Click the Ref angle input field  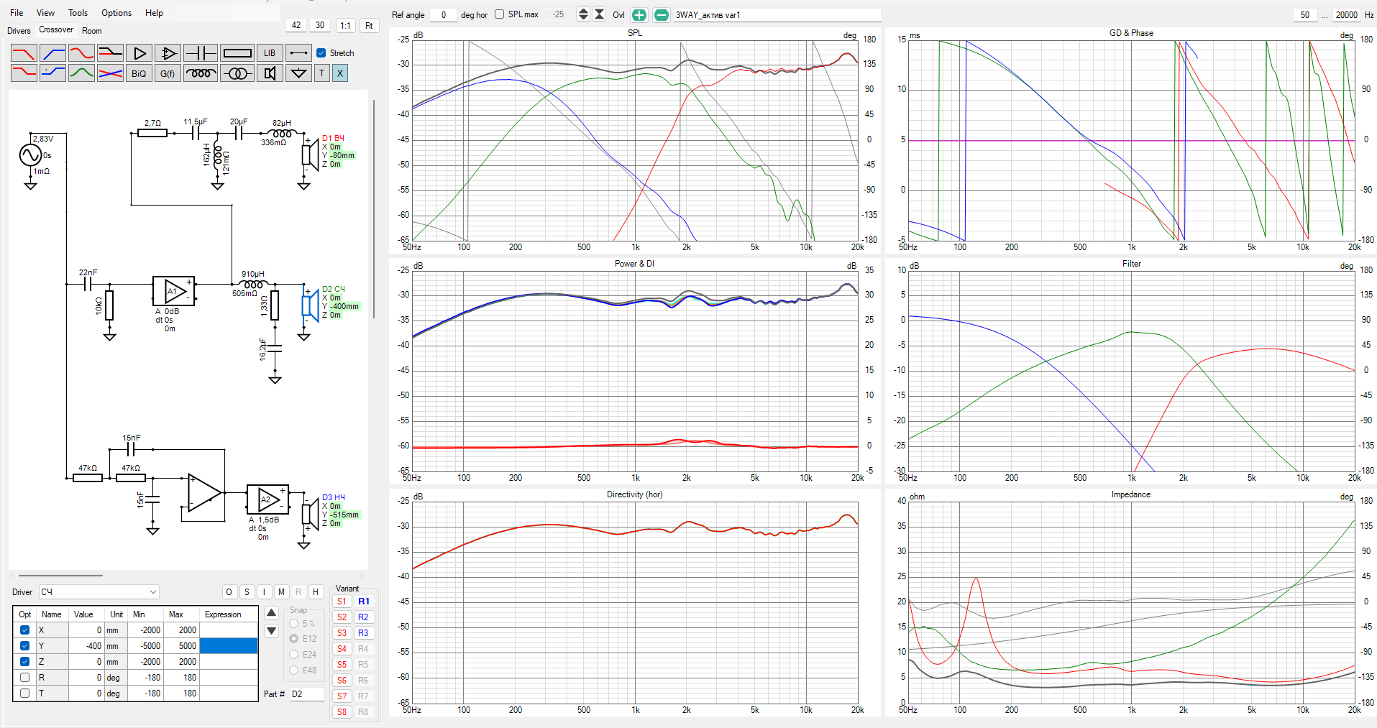[x=443, y=15]
